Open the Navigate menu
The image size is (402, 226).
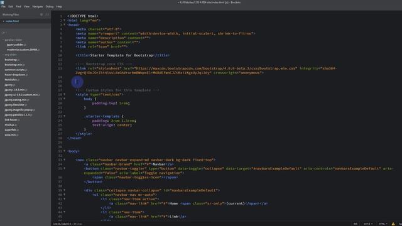(38, 6)
